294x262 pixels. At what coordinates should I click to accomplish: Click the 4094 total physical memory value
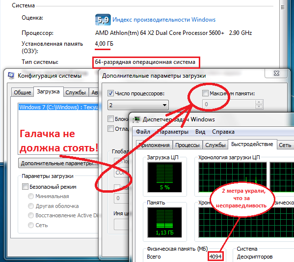click(215, 257)
